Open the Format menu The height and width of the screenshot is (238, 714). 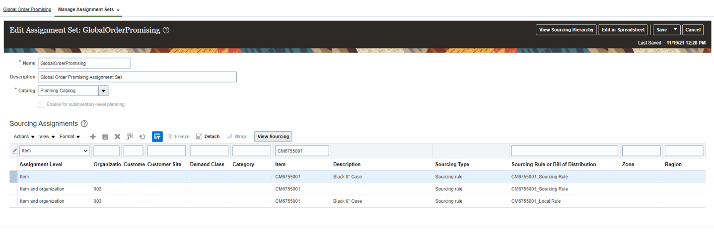click(x=70, y=137)
